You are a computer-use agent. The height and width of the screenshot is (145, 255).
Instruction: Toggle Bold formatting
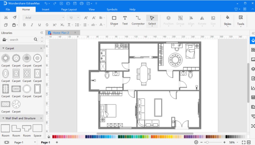tap(24, 25)
